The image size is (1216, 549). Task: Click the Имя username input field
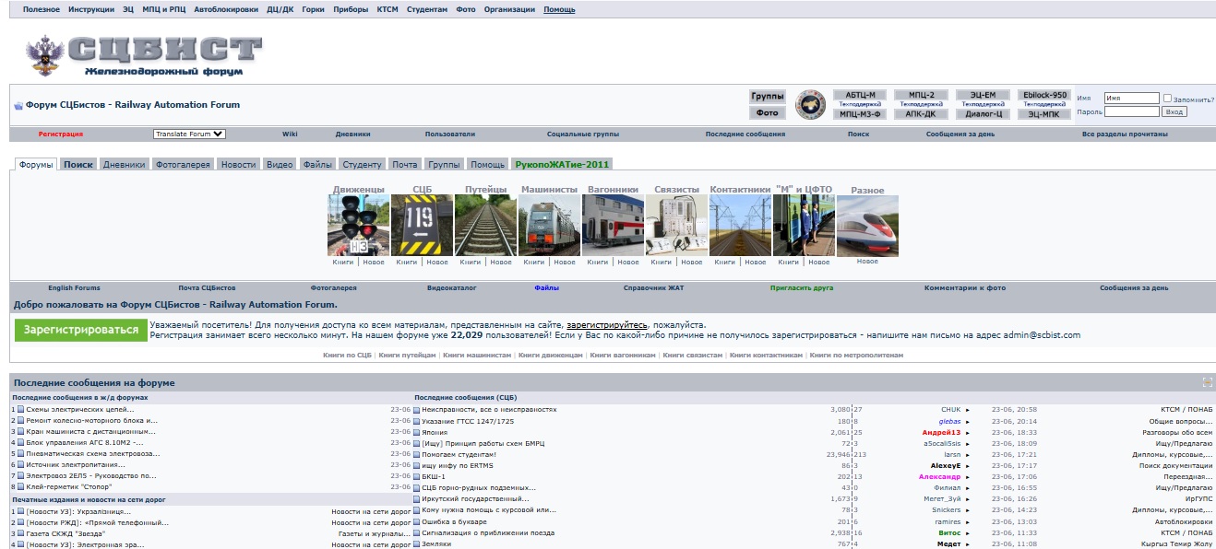pyautogui.click(x=1131, y=99)
